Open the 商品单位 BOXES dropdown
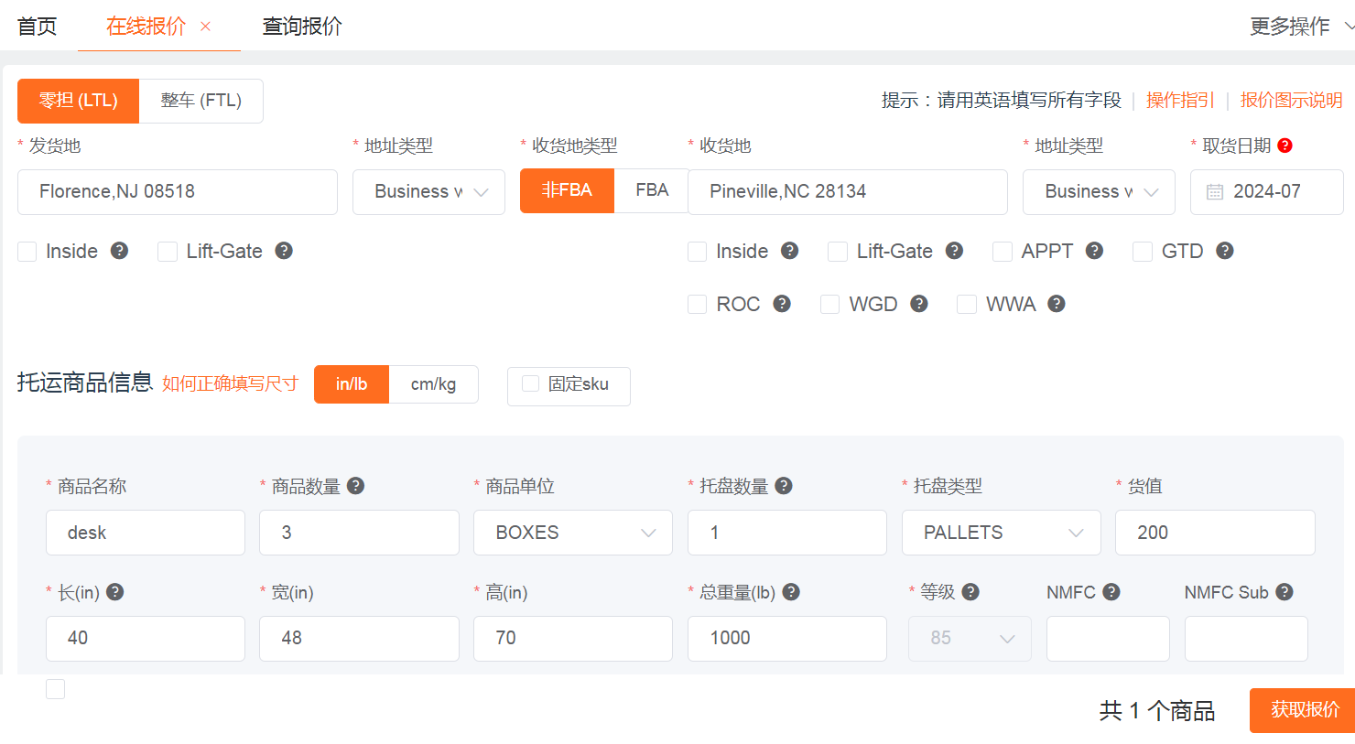Screen dimensions: 1355x744 [572, 533]
